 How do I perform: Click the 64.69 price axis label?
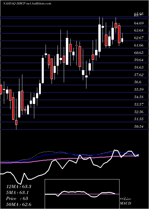[x=139, y=23]
